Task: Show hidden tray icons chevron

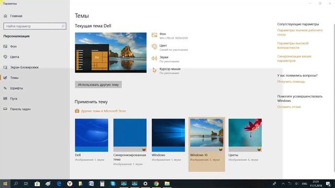Action: 283,183
